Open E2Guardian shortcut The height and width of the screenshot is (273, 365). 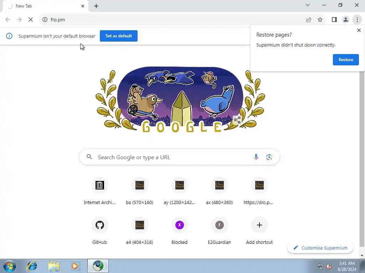click(x=219, y=231)
